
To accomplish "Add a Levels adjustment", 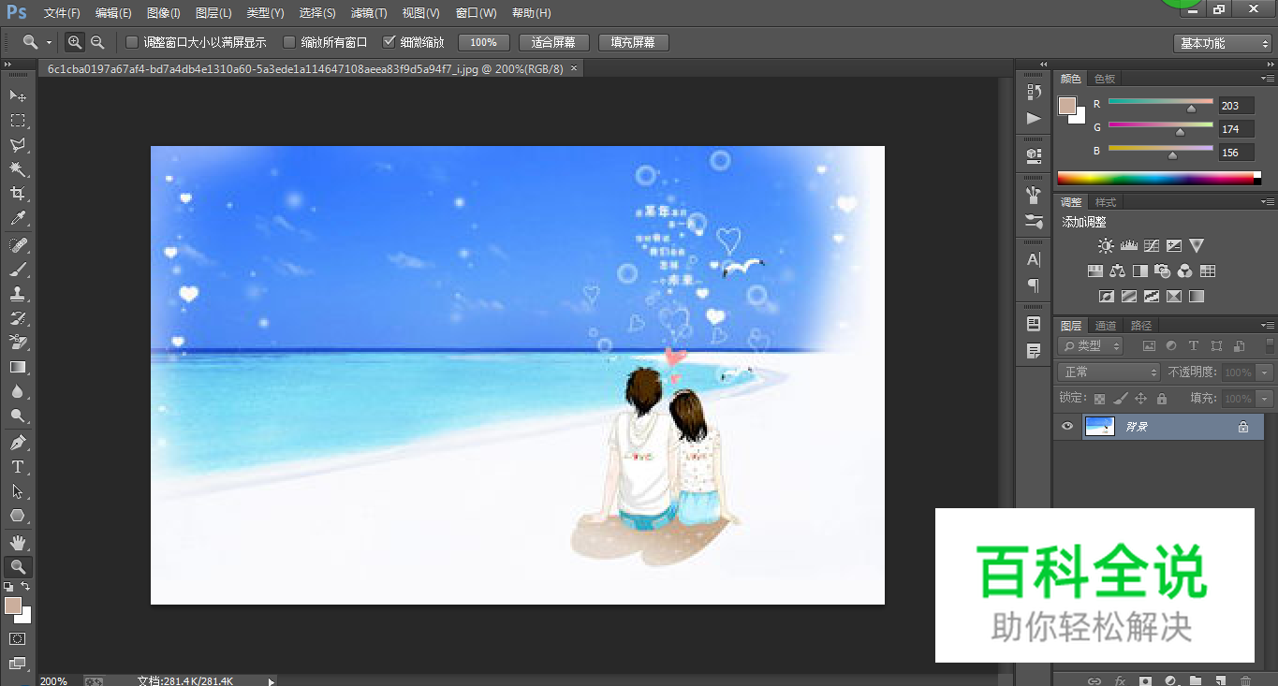I will tap(1128, 245).
